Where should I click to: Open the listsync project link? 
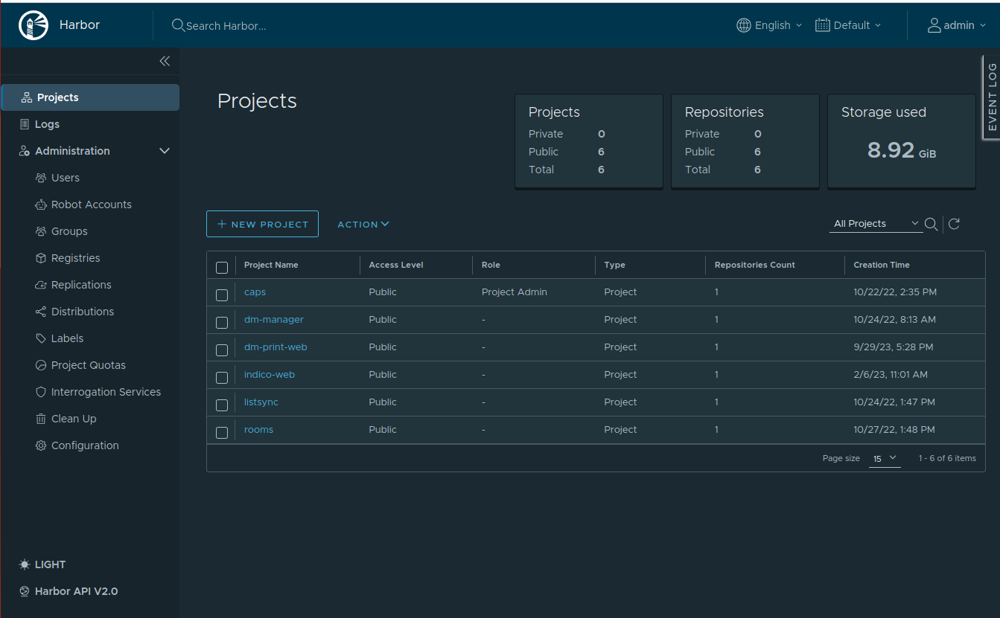click(261, 402)
